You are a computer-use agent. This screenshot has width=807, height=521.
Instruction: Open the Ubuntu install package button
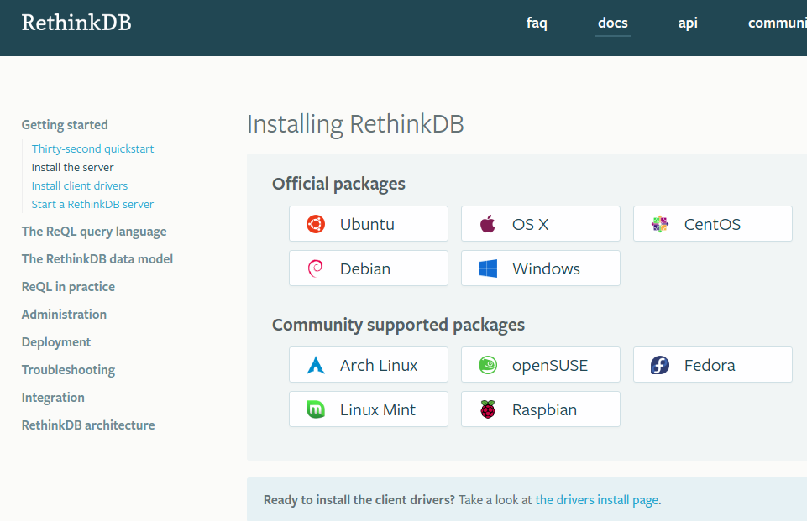369,224
